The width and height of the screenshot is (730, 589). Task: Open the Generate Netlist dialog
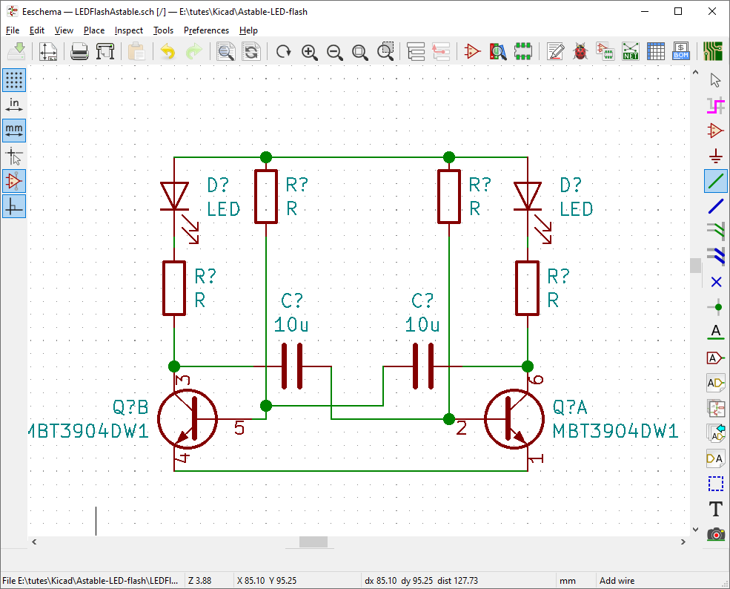pos(630,51)
